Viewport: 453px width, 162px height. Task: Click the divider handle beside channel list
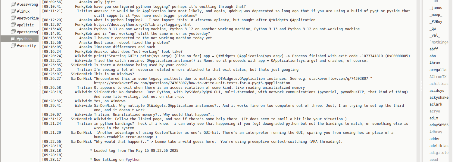tap(40, 87)
